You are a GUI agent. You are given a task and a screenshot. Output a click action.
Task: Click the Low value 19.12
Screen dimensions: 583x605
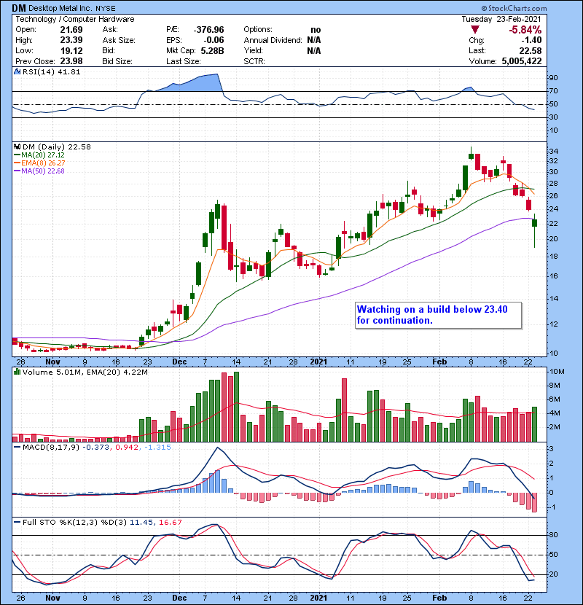click(x=71, y=50)
